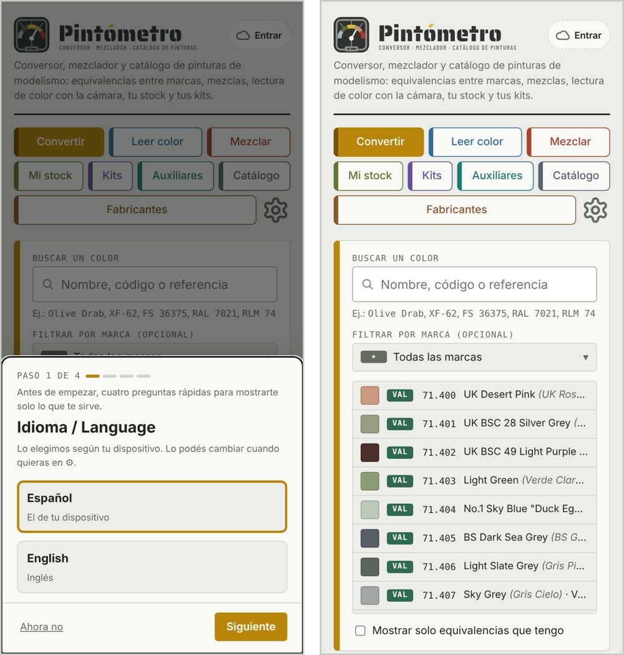
Task: Click the star badge in Todas las marcas selector
Action: click(374, 357)
